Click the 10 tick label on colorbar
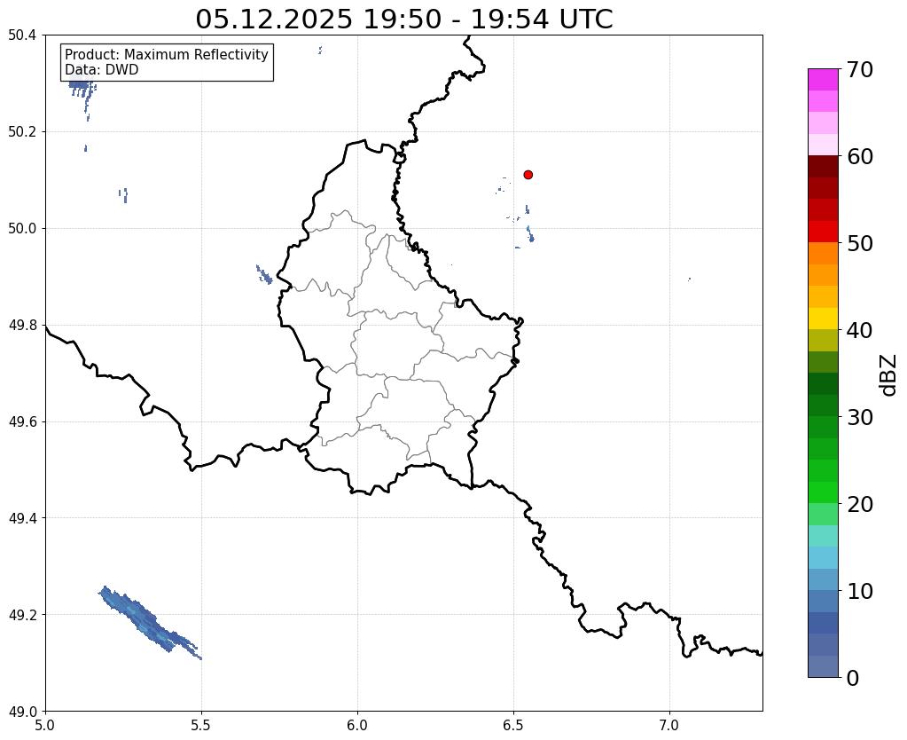The width and height of the screenshot is (907, 740). tap(860, 591)
